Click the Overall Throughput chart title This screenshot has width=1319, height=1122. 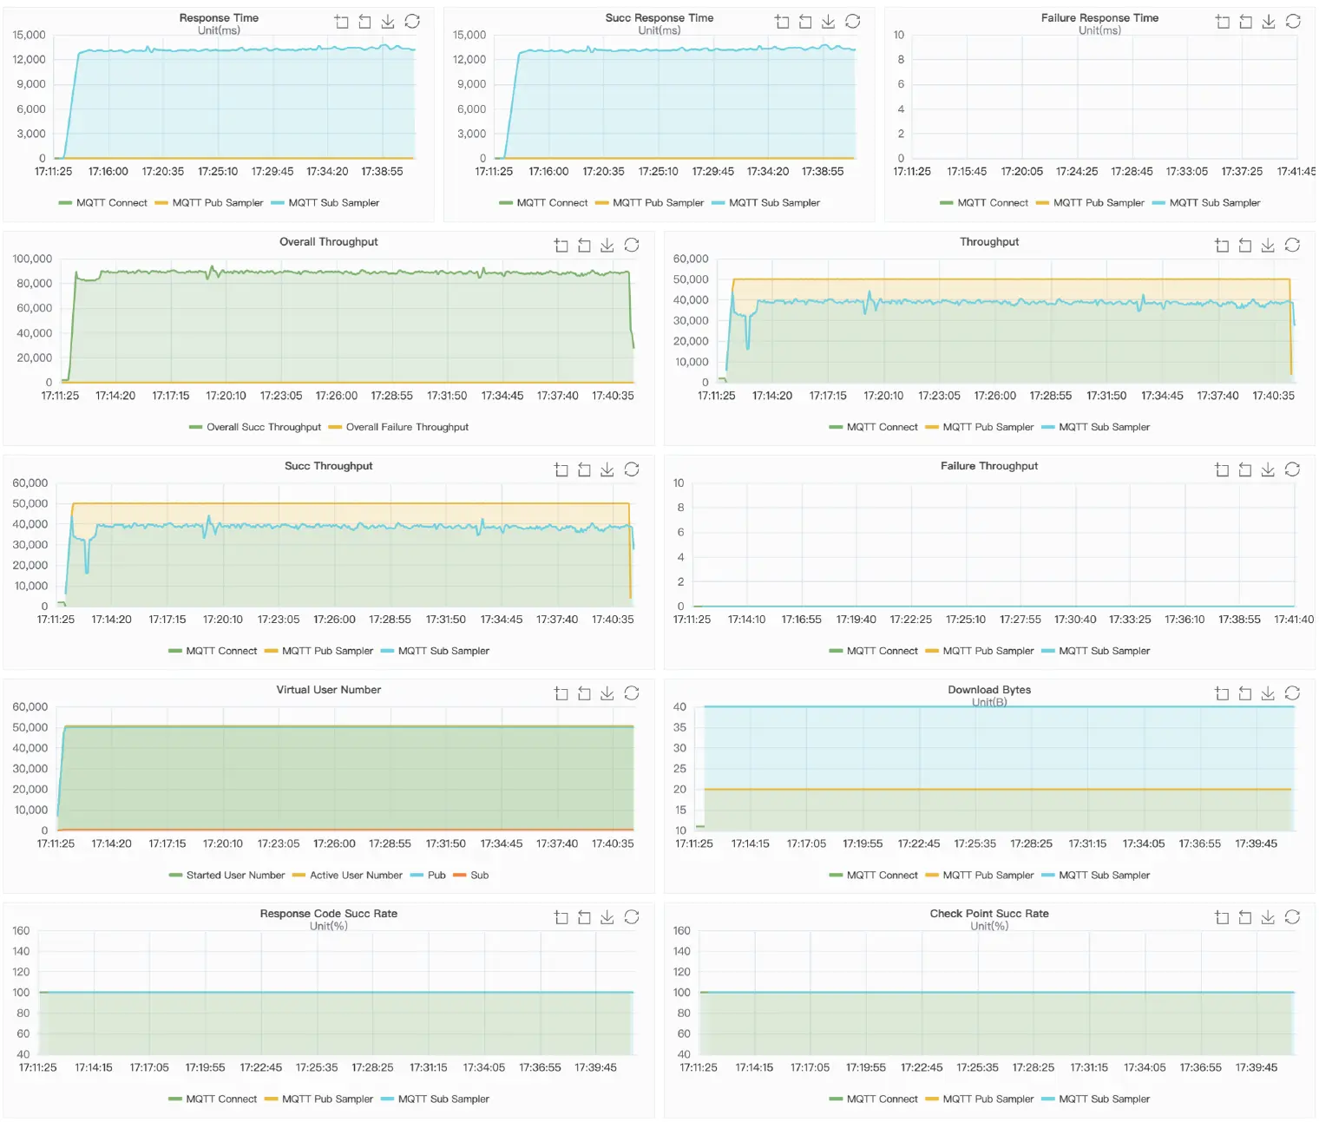(x=329, y=242)
